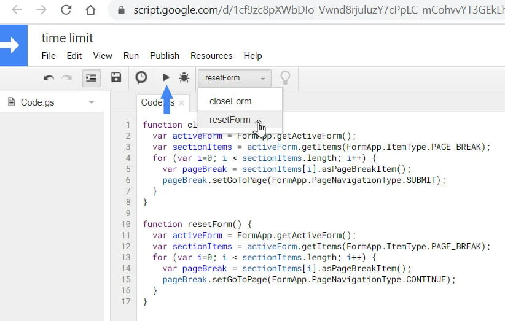This screenshot has width=505, height=321.
Task: Open the File menu
Action: [x=49, y=56]
